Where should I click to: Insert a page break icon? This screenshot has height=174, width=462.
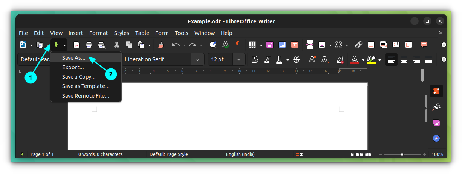309,45
